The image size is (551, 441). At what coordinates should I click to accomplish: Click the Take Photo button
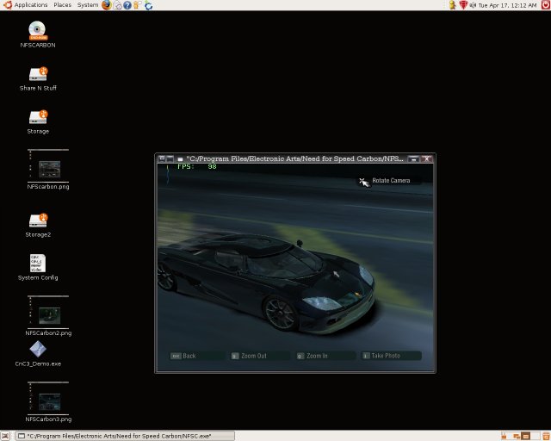click(391, 356)
